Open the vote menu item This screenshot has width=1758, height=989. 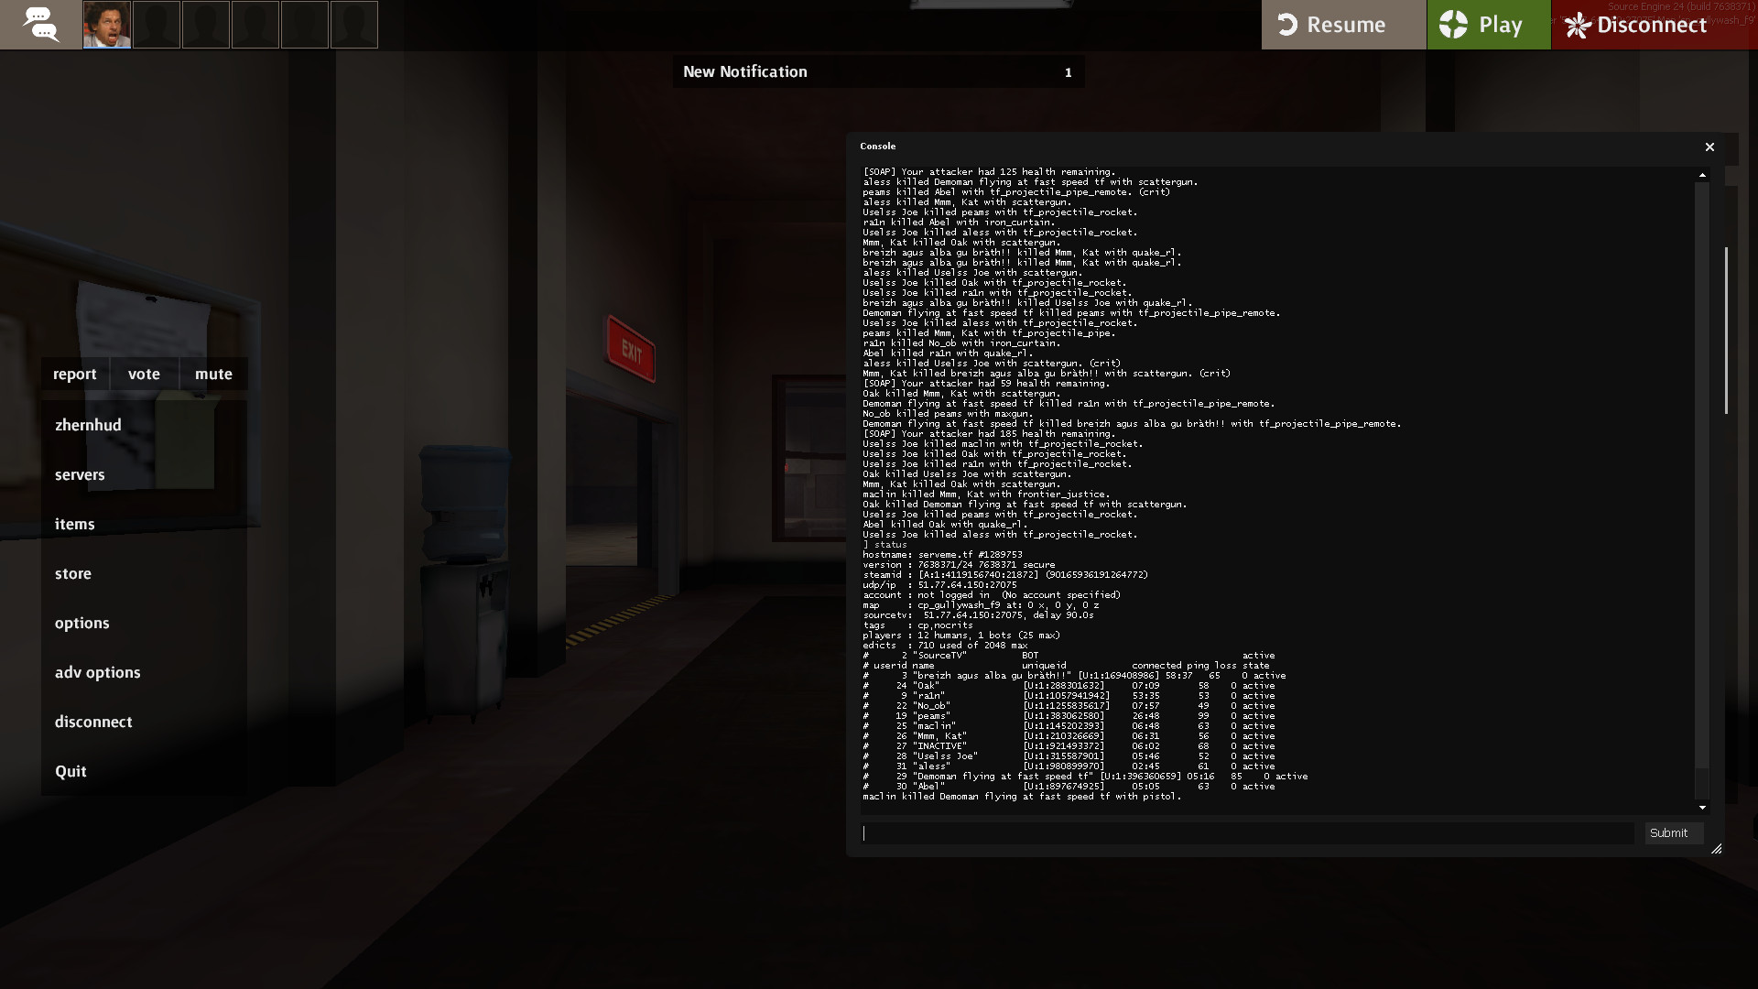click(x=144, y=374)
